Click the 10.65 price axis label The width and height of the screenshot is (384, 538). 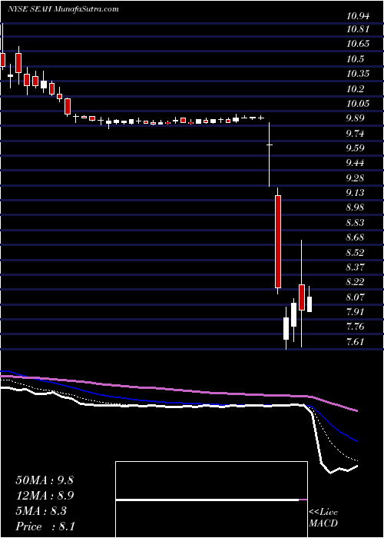tap(358, 44)
